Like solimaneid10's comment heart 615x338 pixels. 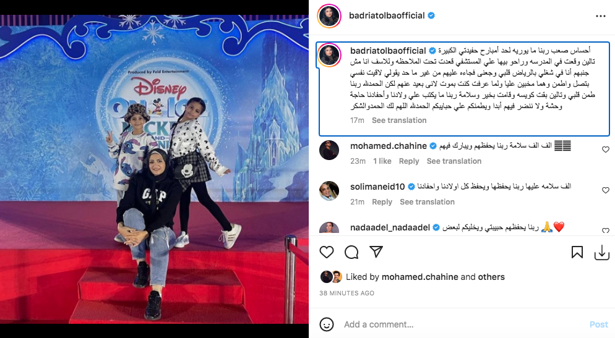(606, 190)
